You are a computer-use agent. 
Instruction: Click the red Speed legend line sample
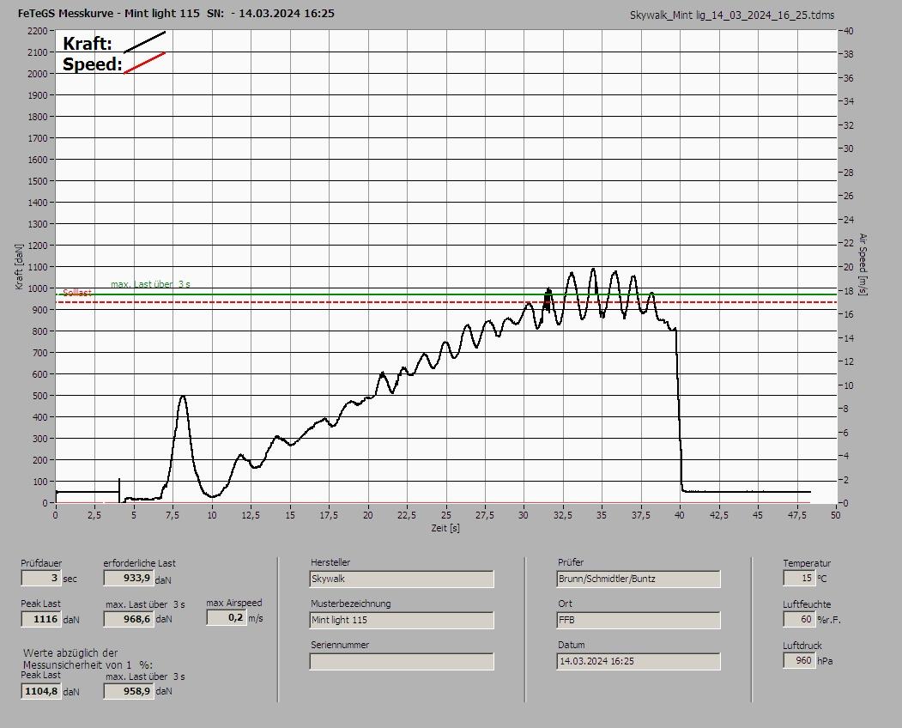[144, 63]
